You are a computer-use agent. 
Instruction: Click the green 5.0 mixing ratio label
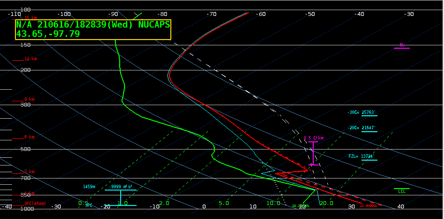pos(224,203)
